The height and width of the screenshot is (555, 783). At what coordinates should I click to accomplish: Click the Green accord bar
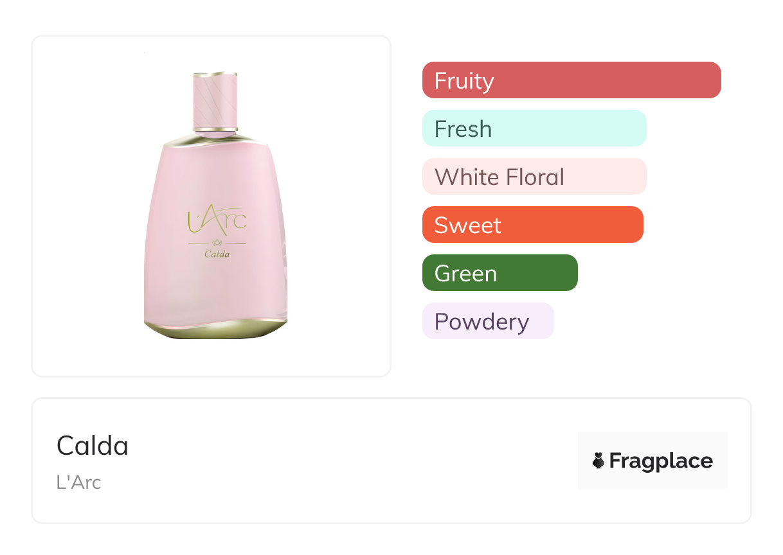[500, 273]
